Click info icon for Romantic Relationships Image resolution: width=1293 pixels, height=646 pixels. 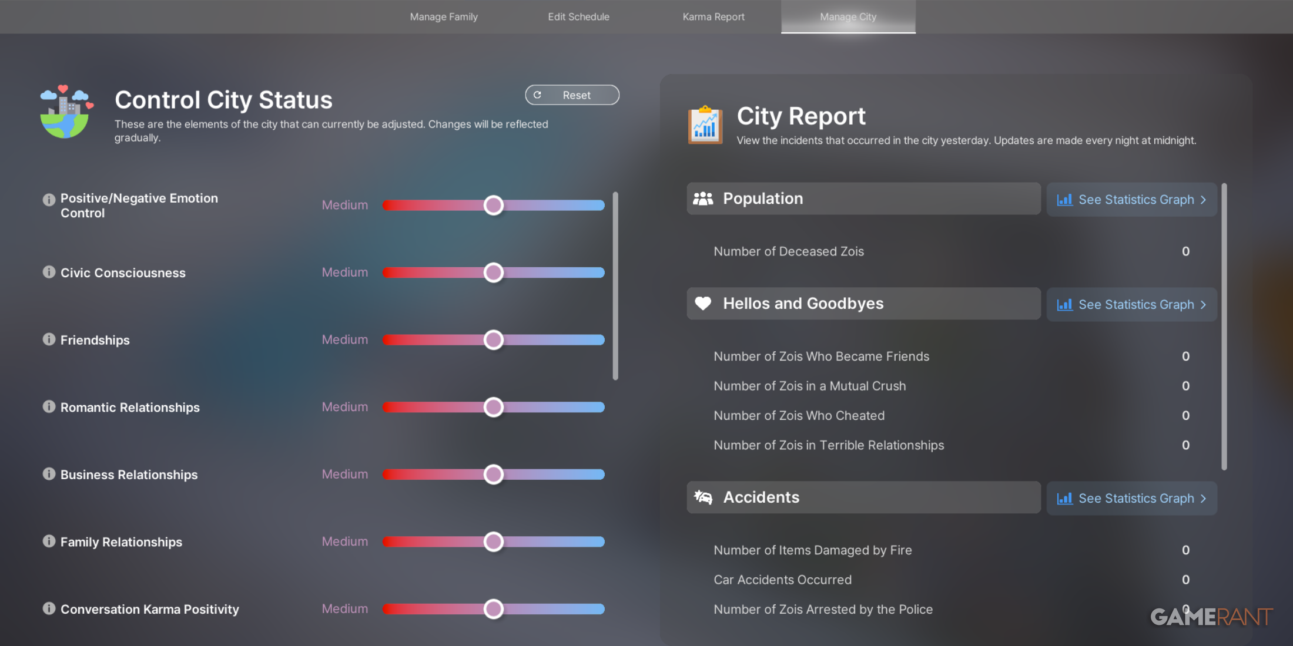49,406
